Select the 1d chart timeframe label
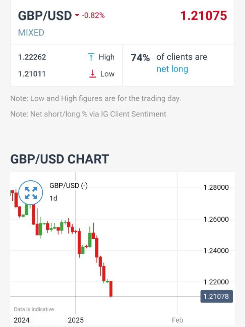245x327 pixels. 54,198
